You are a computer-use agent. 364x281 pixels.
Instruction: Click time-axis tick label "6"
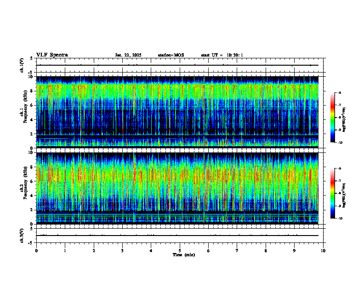click(x=209, y=251)
